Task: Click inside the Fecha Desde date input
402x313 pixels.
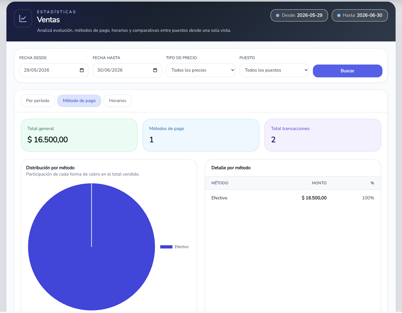Action: pos(54,70)
